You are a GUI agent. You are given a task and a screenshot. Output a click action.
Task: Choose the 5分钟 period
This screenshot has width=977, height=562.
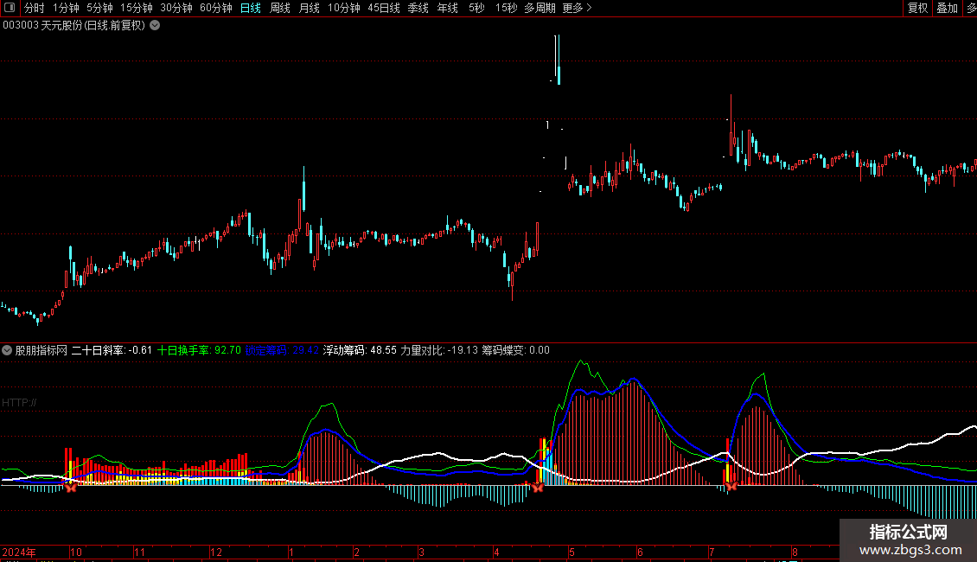click(x=99, y=8)
